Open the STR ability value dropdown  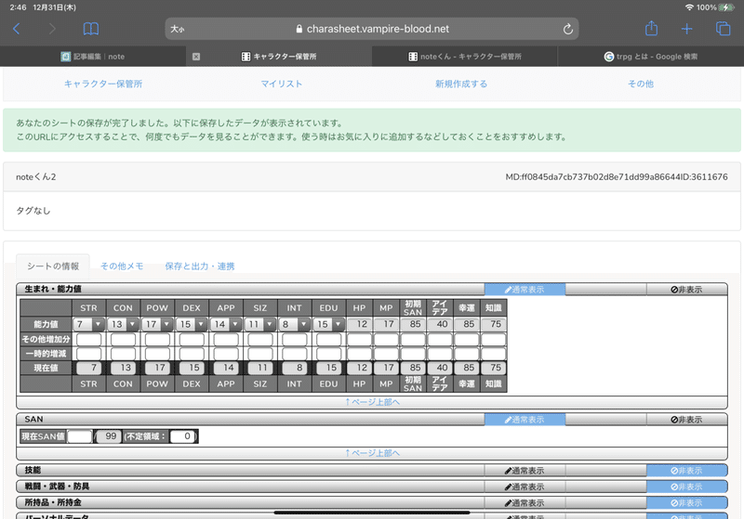[88, 324]
